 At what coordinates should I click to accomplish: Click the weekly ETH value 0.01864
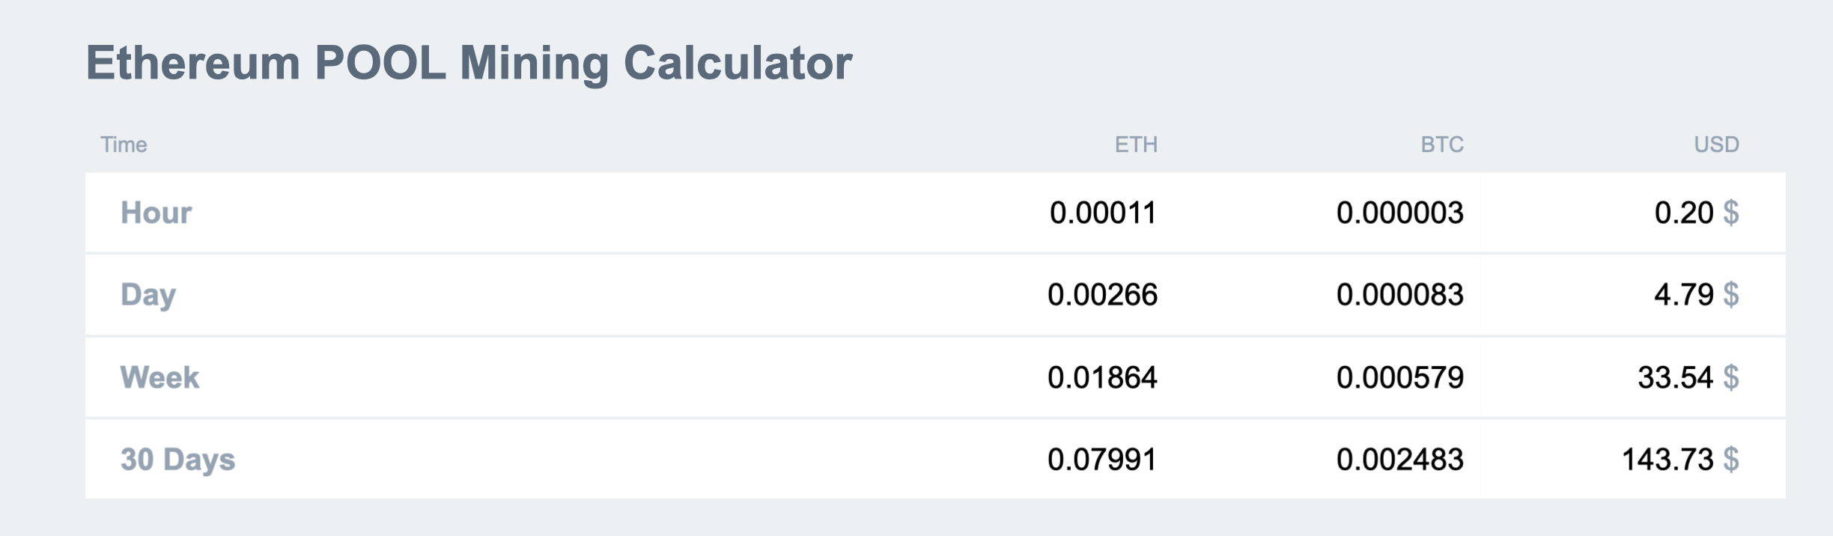click(1102, 377)
